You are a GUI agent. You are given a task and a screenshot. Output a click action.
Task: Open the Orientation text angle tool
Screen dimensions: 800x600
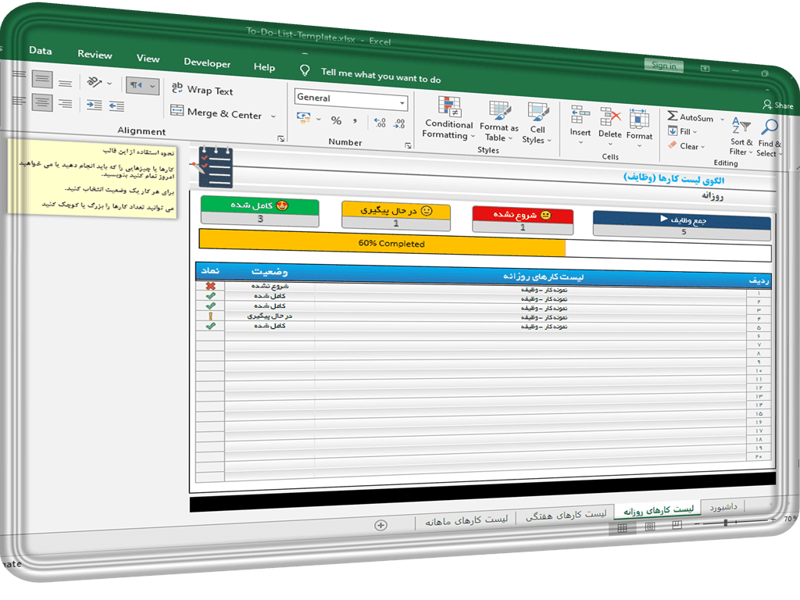95,81
